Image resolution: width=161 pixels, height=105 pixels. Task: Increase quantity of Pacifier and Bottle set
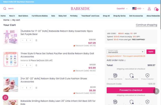tap(30, 65)
